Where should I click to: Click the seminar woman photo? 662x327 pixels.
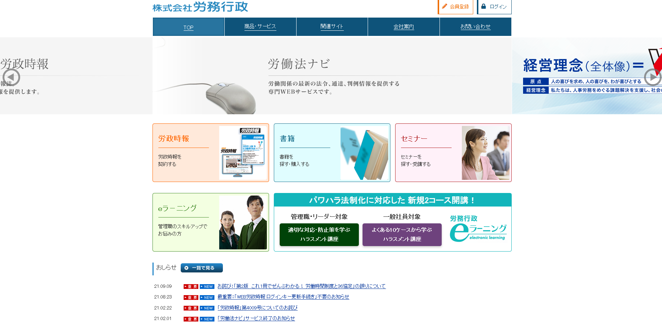pyautogui.click(x=486, y=153)
